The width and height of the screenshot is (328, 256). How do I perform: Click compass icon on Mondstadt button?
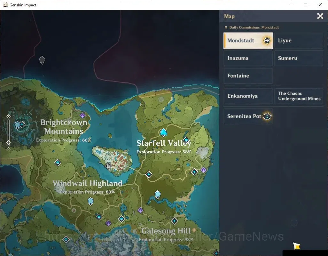267,41
